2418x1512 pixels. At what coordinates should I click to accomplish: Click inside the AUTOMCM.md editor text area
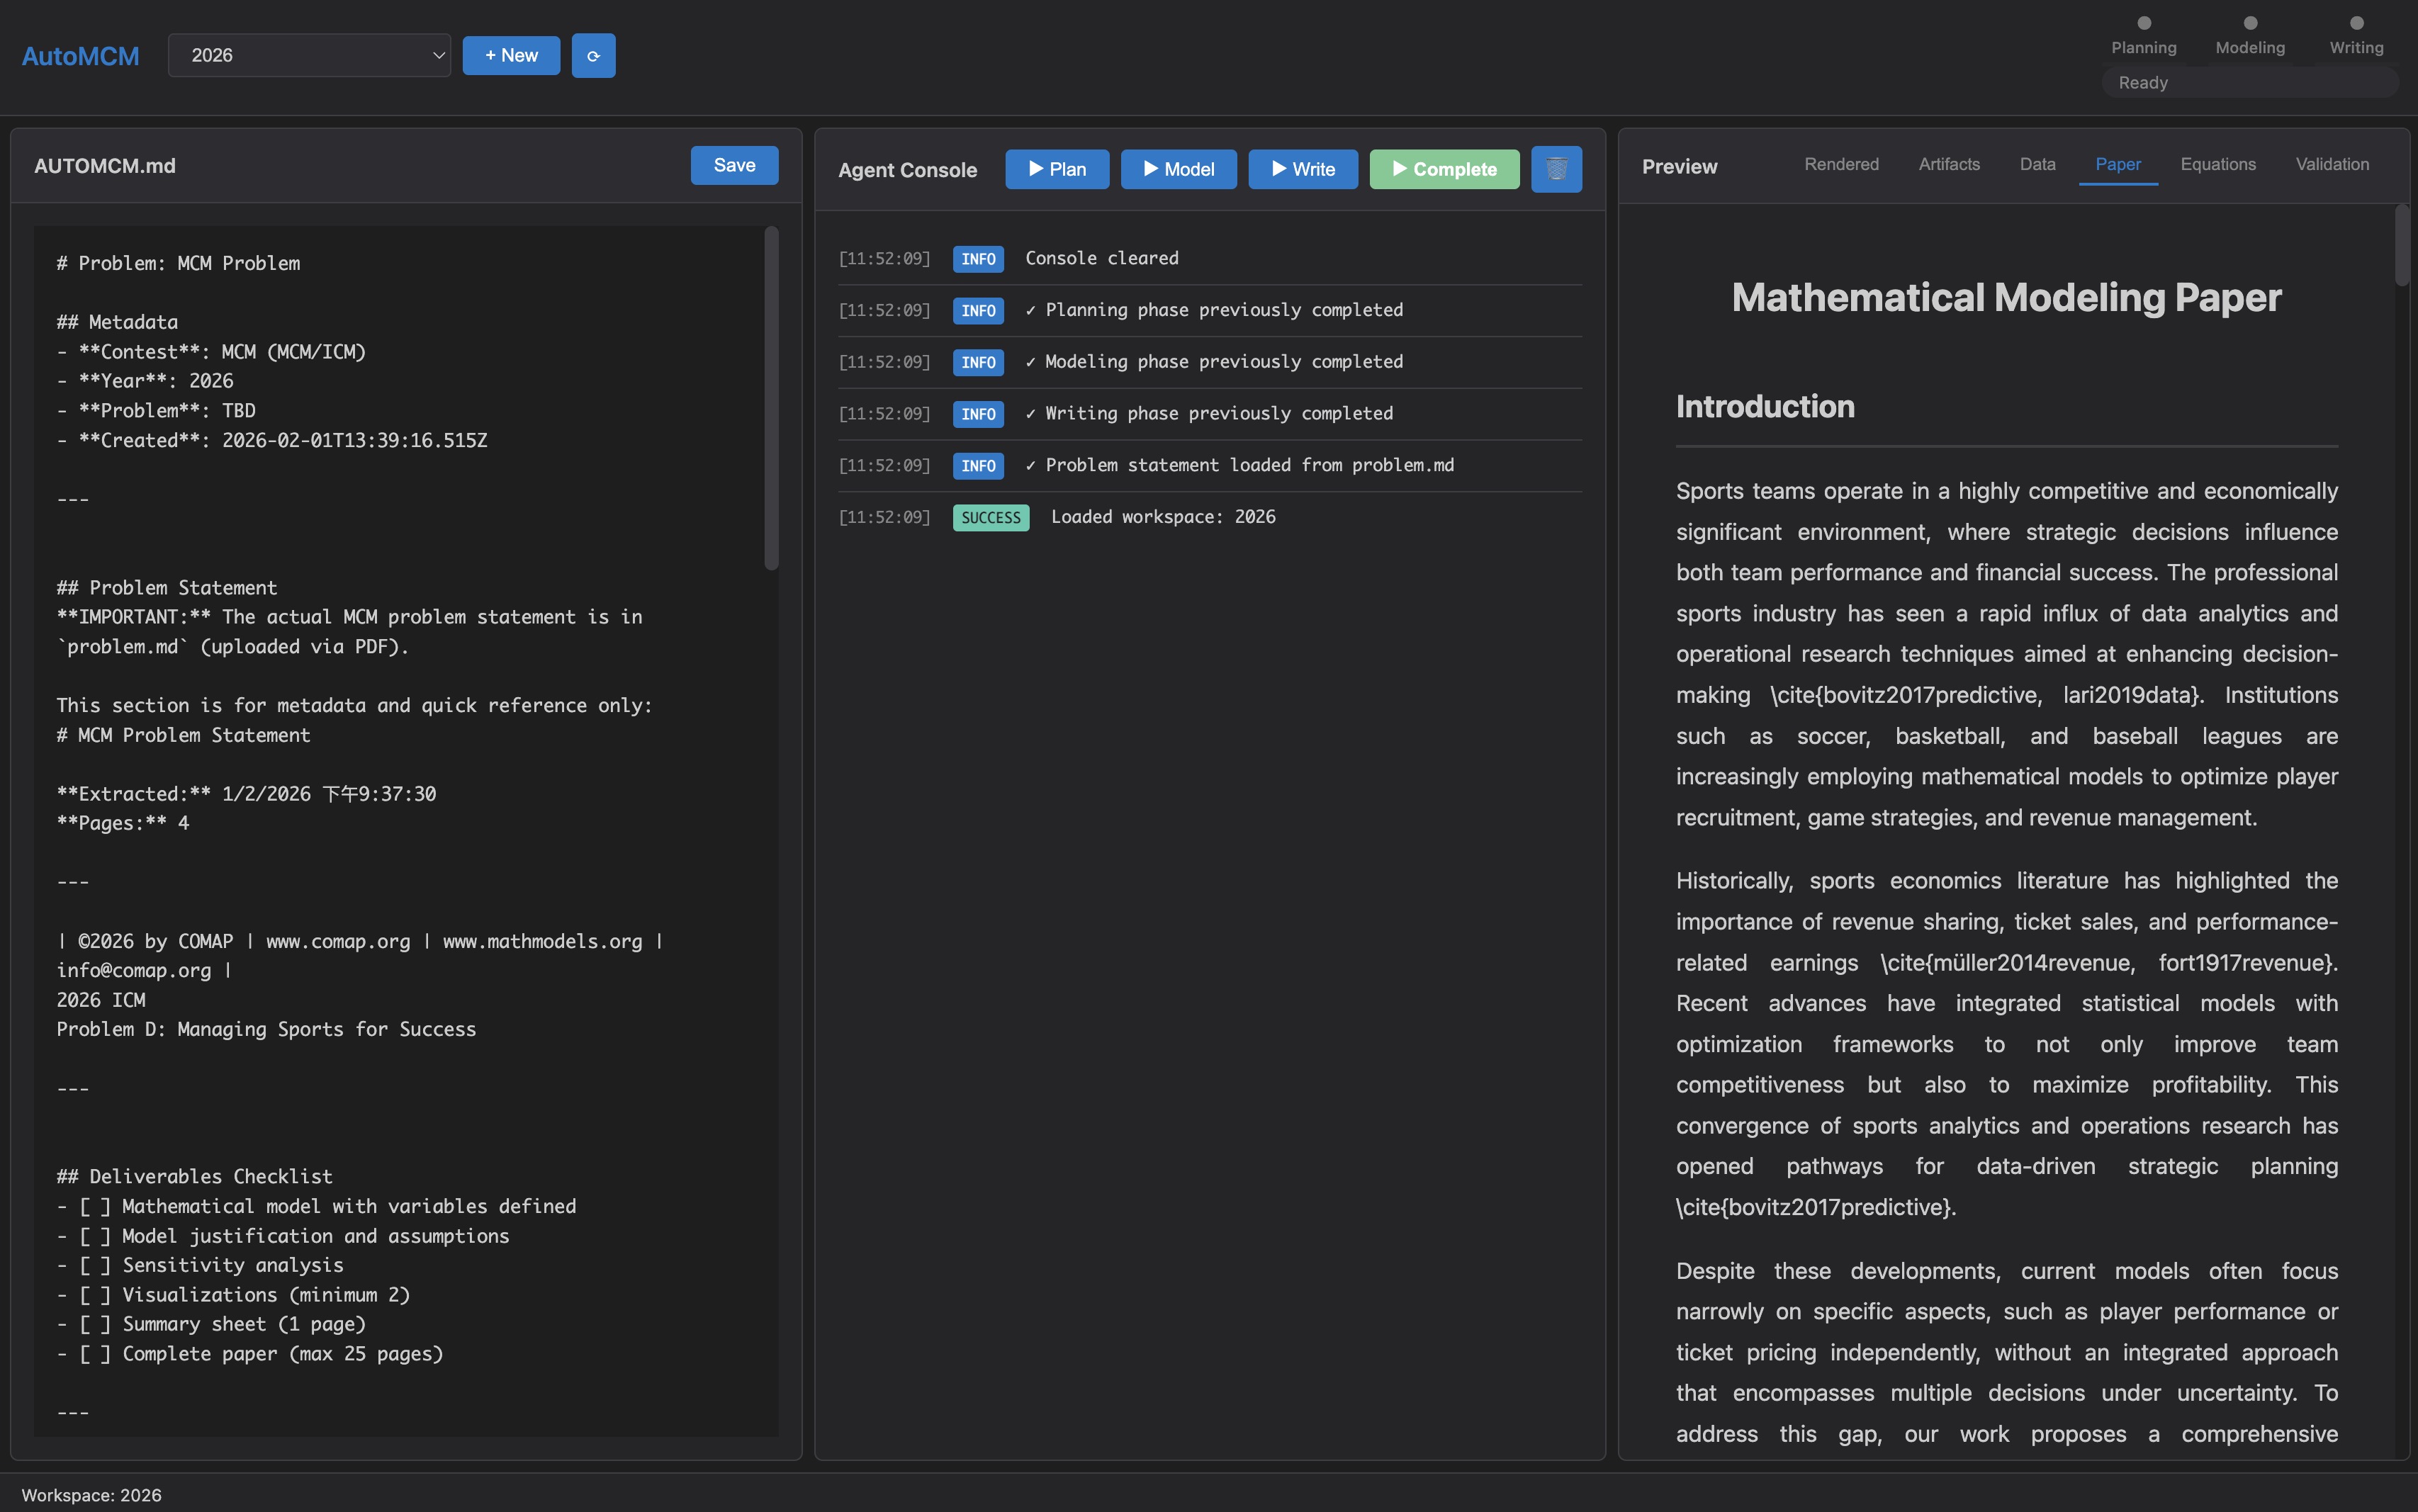(400, 800)
